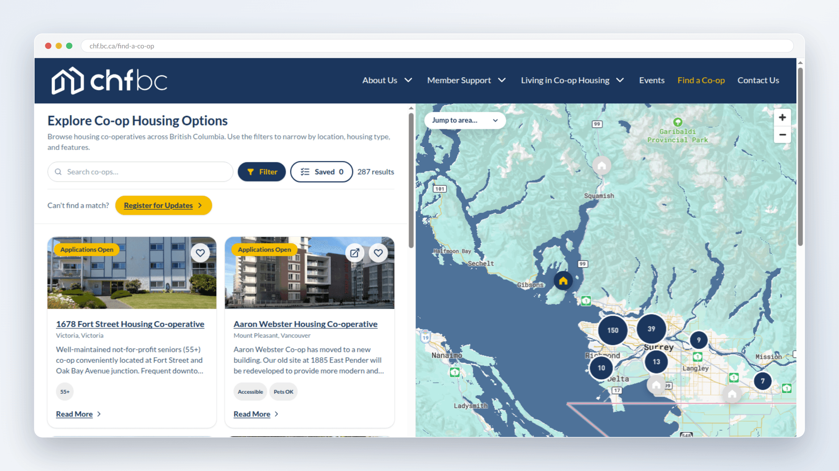Click the 150 cluster marker on map

613,330
